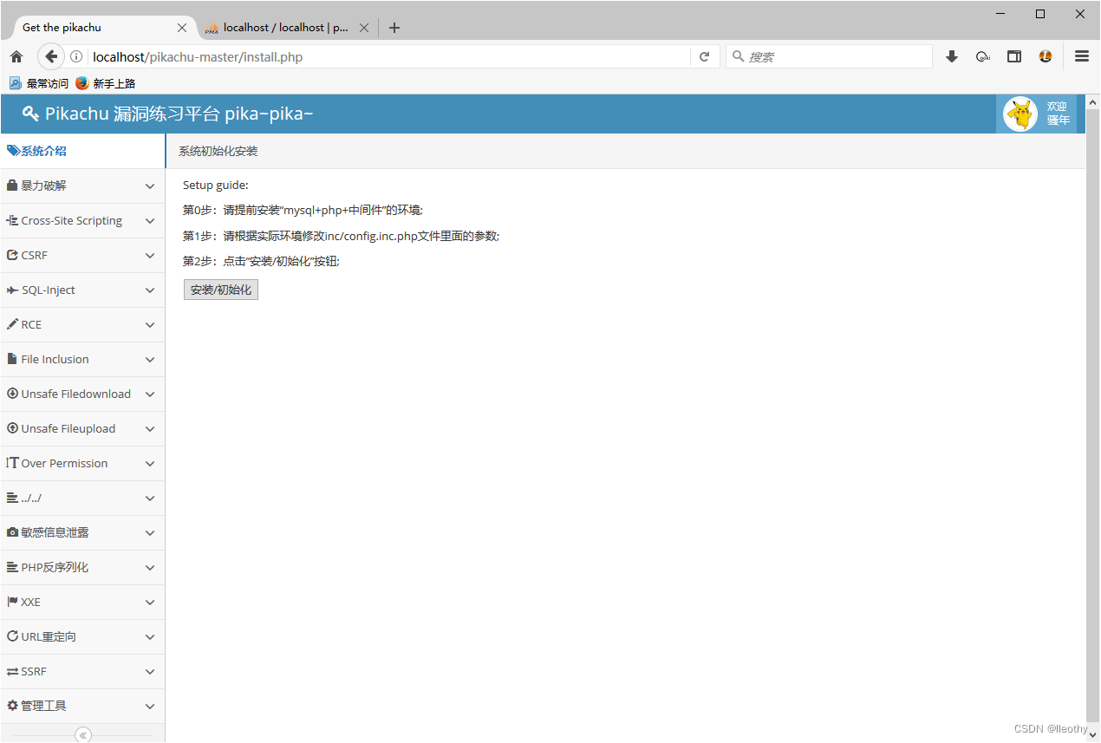Click gear icon beside 管理工具
Viewport: 1101px width, 743px height.
[12, 706]
